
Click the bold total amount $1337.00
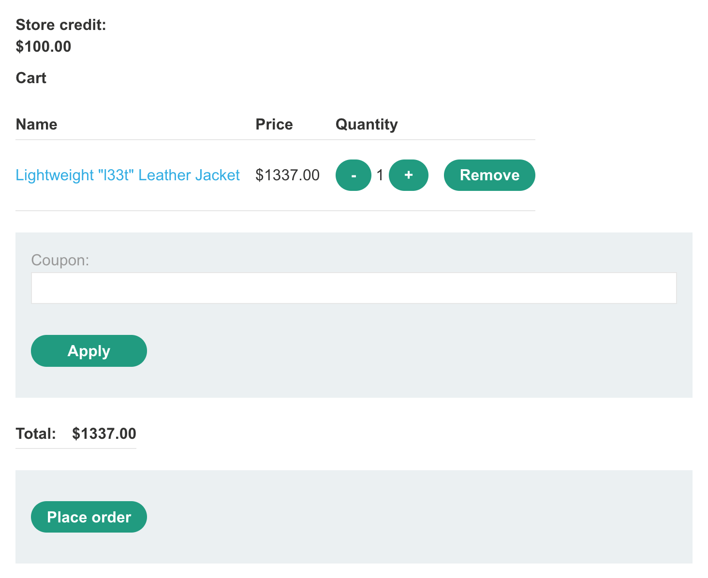tap(104, 433)
